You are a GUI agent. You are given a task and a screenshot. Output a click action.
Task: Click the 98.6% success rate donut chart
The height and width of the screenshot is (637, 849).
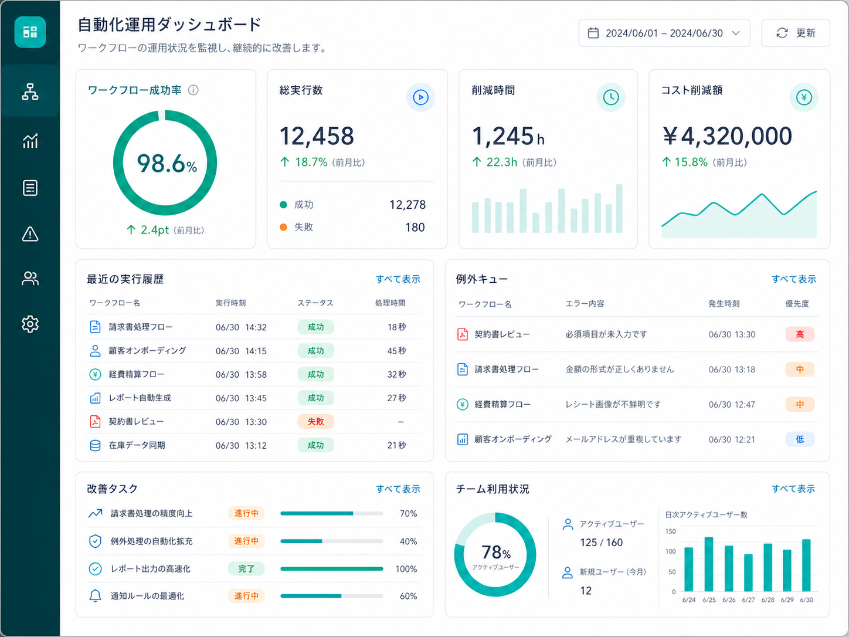165,163
